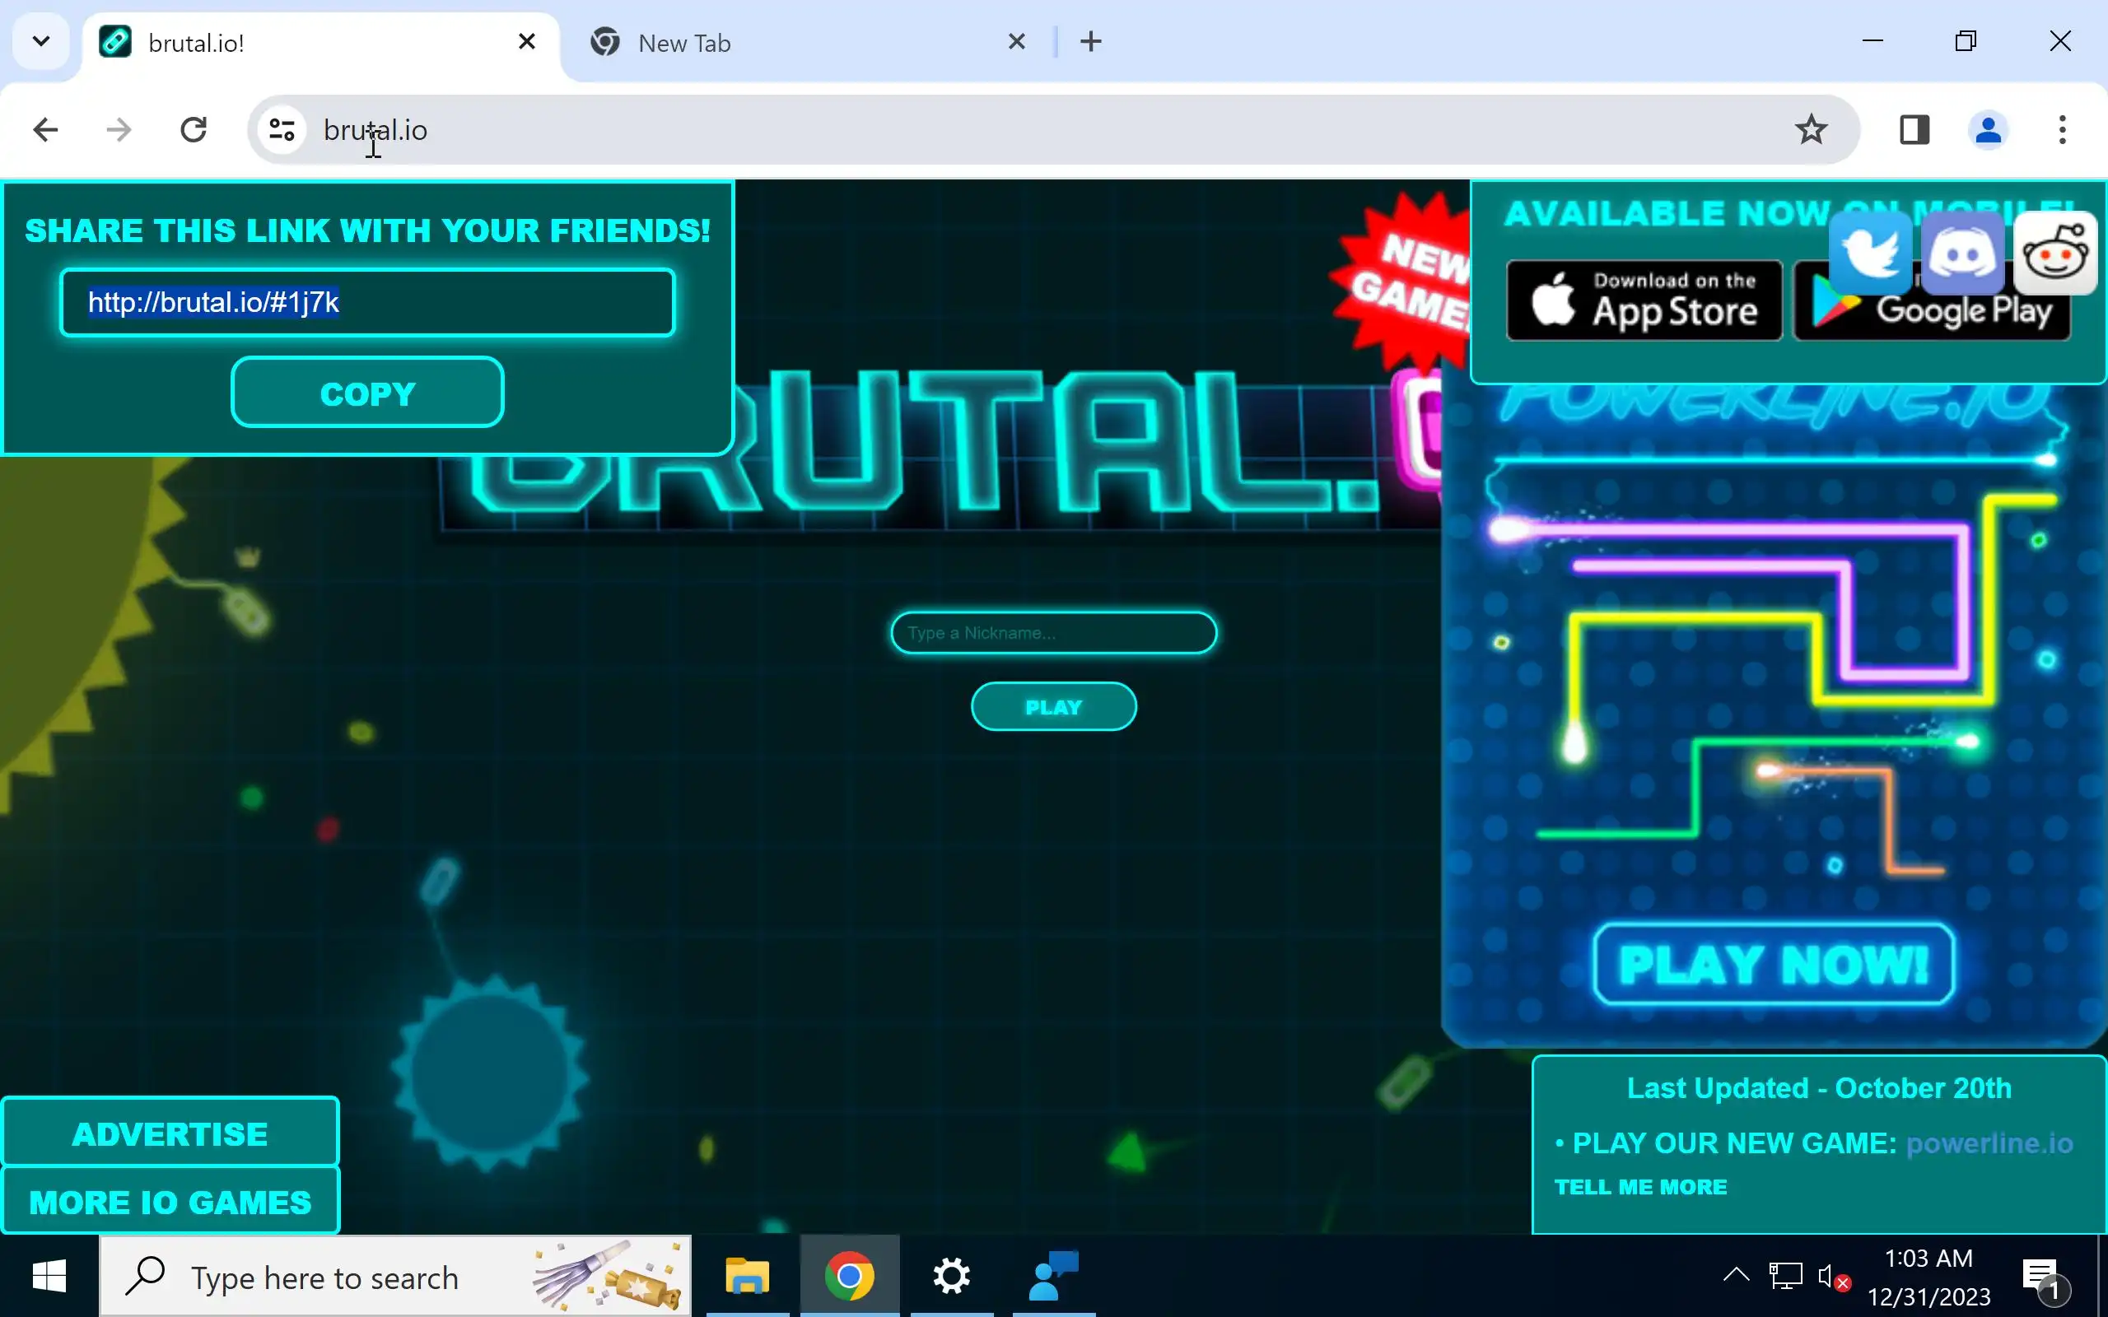Toggle the muted speaker volume icon
The height and width of the screenshot is (1317, 2108).
click(x=1831, y=1277)
